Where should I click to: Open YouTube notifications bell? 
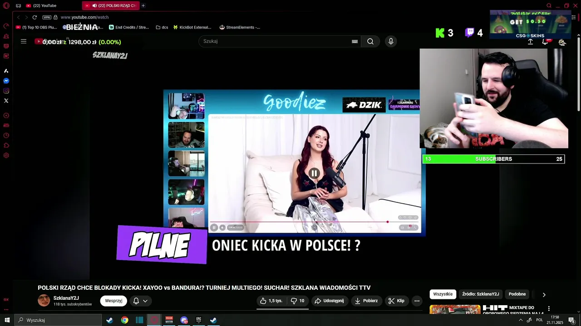point(545,42)
